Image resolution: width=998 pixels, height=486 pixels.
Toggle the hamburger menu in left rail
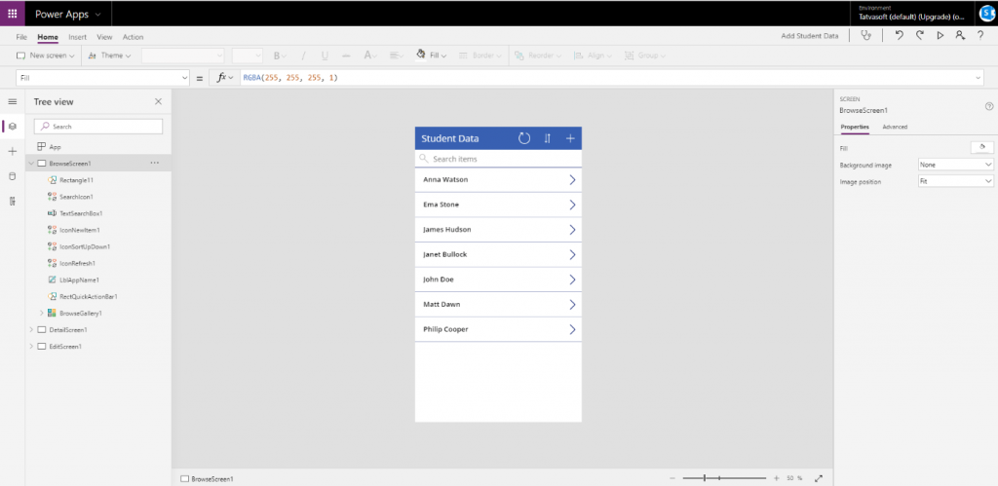click(x=12, y=102)
